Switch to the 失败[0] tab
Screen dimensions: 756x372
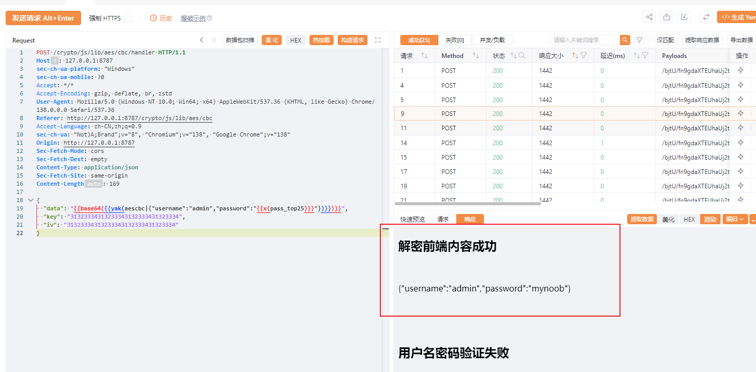click(454, 40)
